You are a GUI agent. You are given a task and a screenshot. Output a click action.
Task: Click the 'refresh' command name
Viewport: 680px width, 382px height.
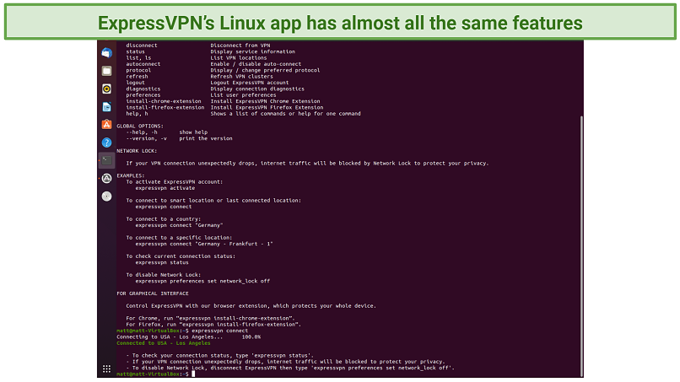(x=137, y=76)
